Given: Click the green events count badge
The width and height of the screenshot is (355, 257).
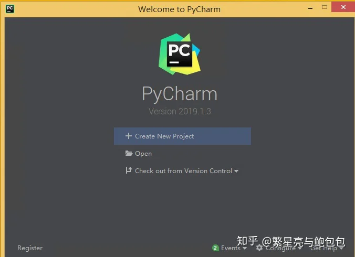Looking at the screenshot, I should click(215, 248).
